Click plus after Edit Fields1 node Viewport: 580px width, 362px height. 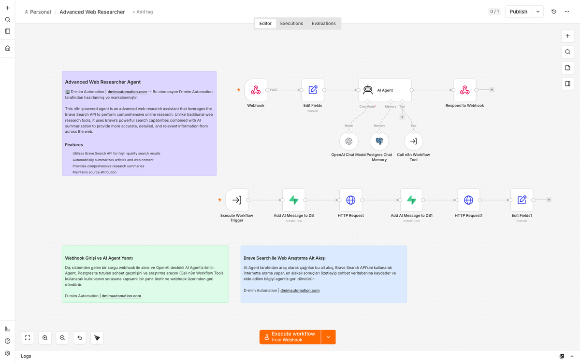coord(549,200)
